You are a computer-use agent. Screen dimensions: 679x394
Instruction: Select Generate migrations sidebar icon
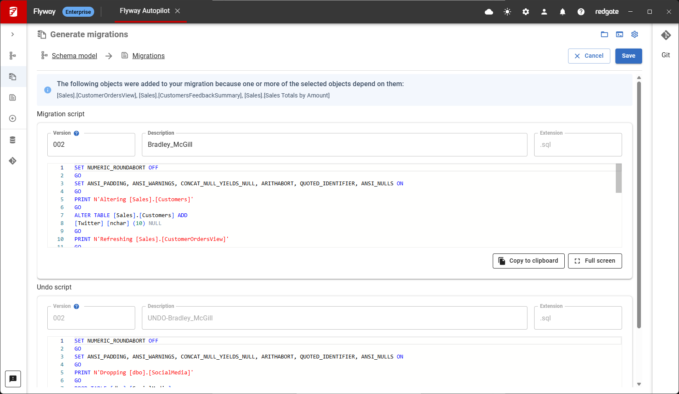tap(13, 77)
